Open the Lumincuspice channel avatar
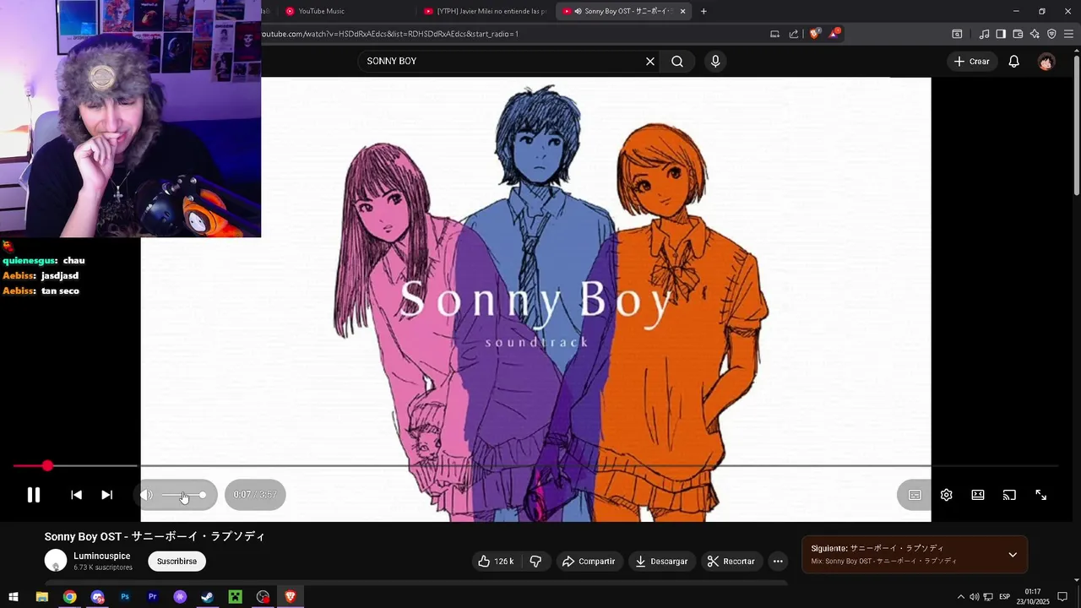This screenshot has width=1081, height=608. [56, 561]
